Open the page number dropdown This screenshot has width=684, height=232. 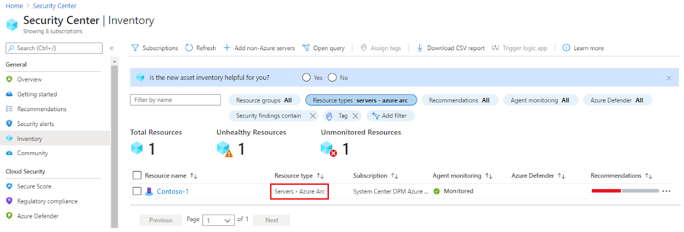click(219, 220)
